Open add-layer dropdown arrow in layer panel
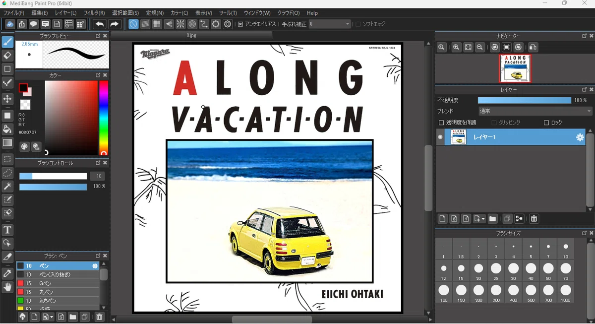This screenshot has height=324, width=595. (482, 218)
